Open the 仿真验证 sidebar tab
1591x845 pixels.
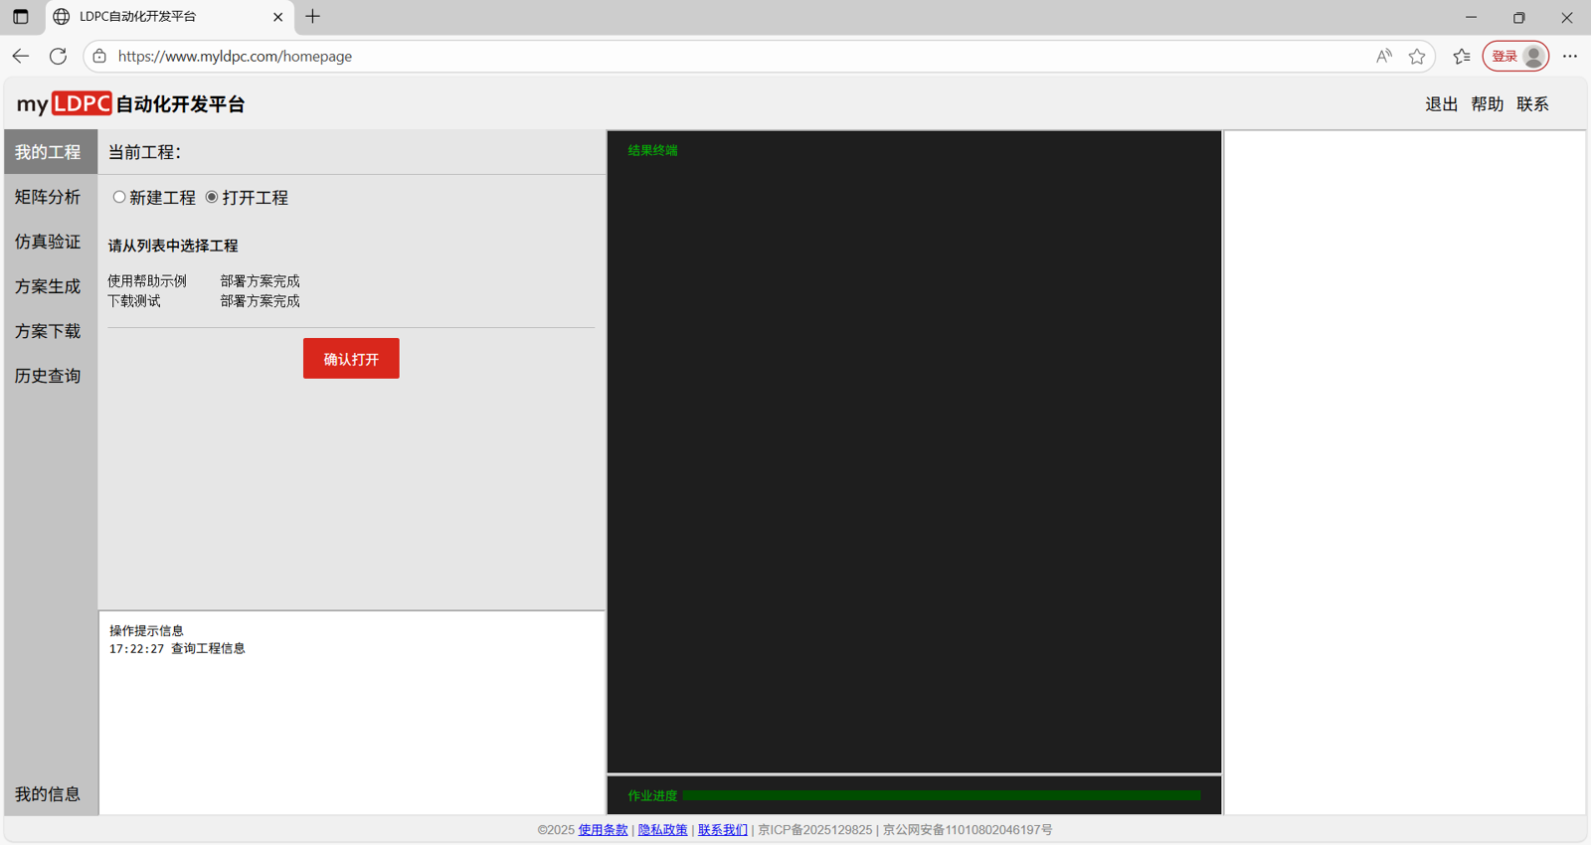click(48, 243)
